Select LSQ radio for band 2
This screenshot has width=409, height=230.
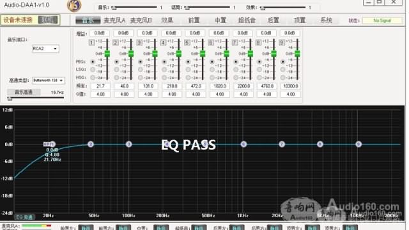tap(116, 70)
